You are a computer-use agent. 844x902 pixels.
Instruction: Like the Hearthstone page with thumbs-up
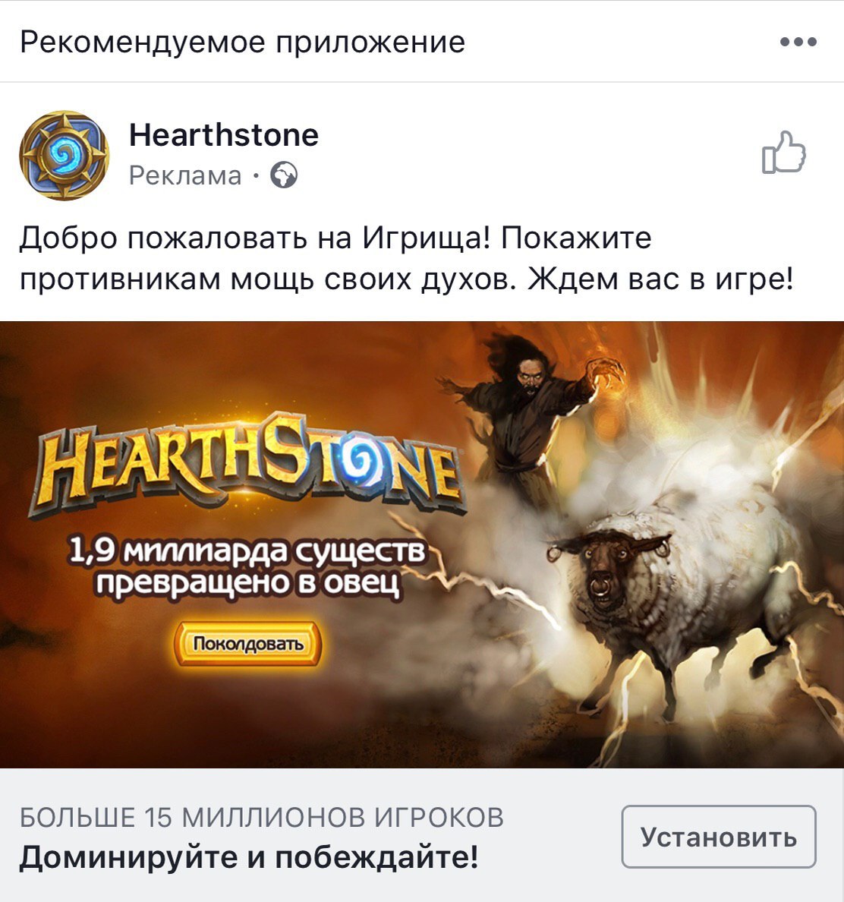pyautogui.click(x=783, y=153)
